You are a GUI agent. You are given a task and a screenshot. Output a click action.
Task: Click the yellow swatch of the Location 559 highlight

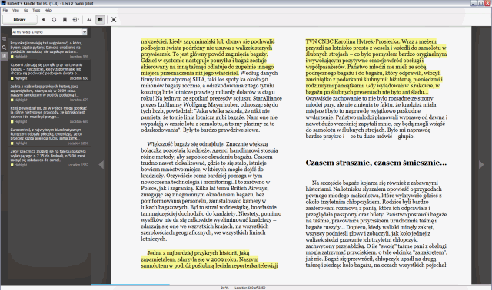tap(12, 57)
